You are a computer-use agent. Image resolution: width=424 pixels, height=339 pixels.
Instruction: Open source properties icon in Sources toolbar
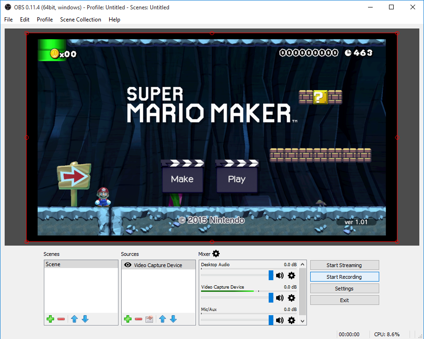pyautogui.click(x=149, y=319)
